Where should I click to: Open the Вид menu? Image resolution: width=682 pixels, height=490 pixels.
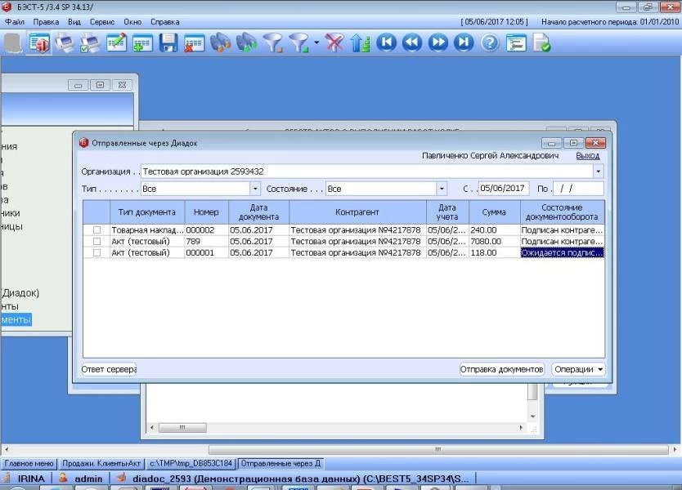click(74, 22)
